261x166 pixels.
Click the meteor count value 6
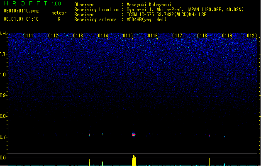click(59, 19)
